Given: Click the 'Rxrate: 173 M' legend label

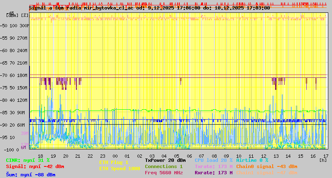Looking at the screenshot, I should [213, 173].
